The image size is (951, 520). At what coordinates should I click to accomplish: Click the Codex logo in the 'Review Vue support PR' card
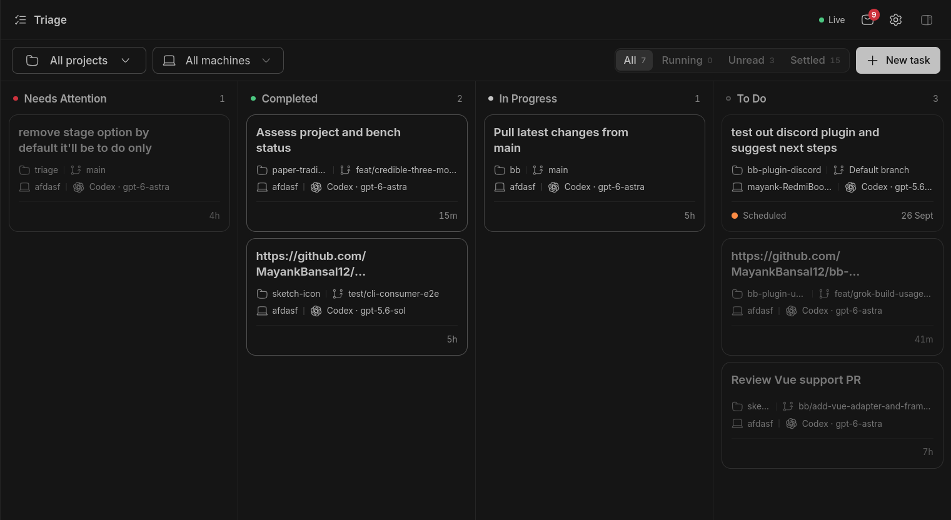pyautogui.click(x=792, y=424)
